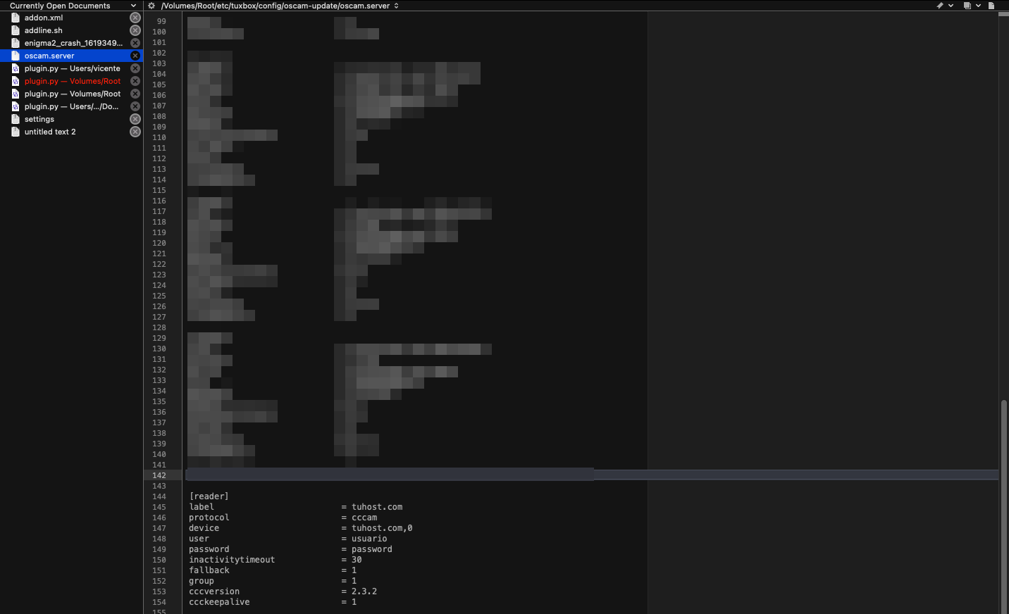Switch to plugin.py — Users/vicente document
Screen dimensions: 1009x614
[x=72, y=68]
